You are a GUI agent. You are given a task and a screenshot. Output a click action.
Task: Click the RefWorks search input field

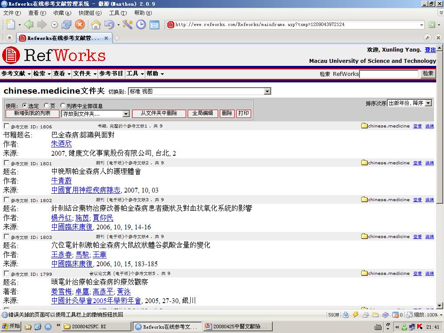point(389,74)
